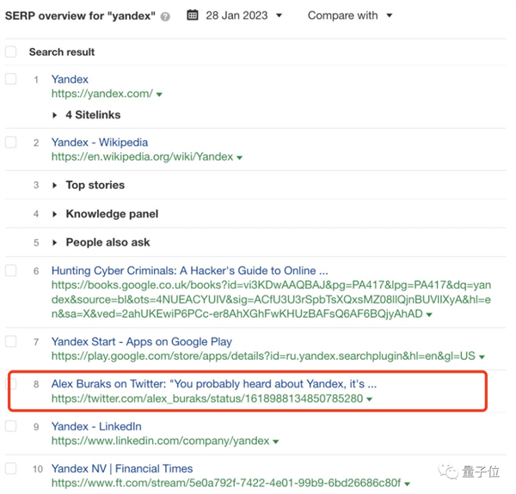Open the play.google.com store URL
The image size is (516, 494).
tap(263, 356)
